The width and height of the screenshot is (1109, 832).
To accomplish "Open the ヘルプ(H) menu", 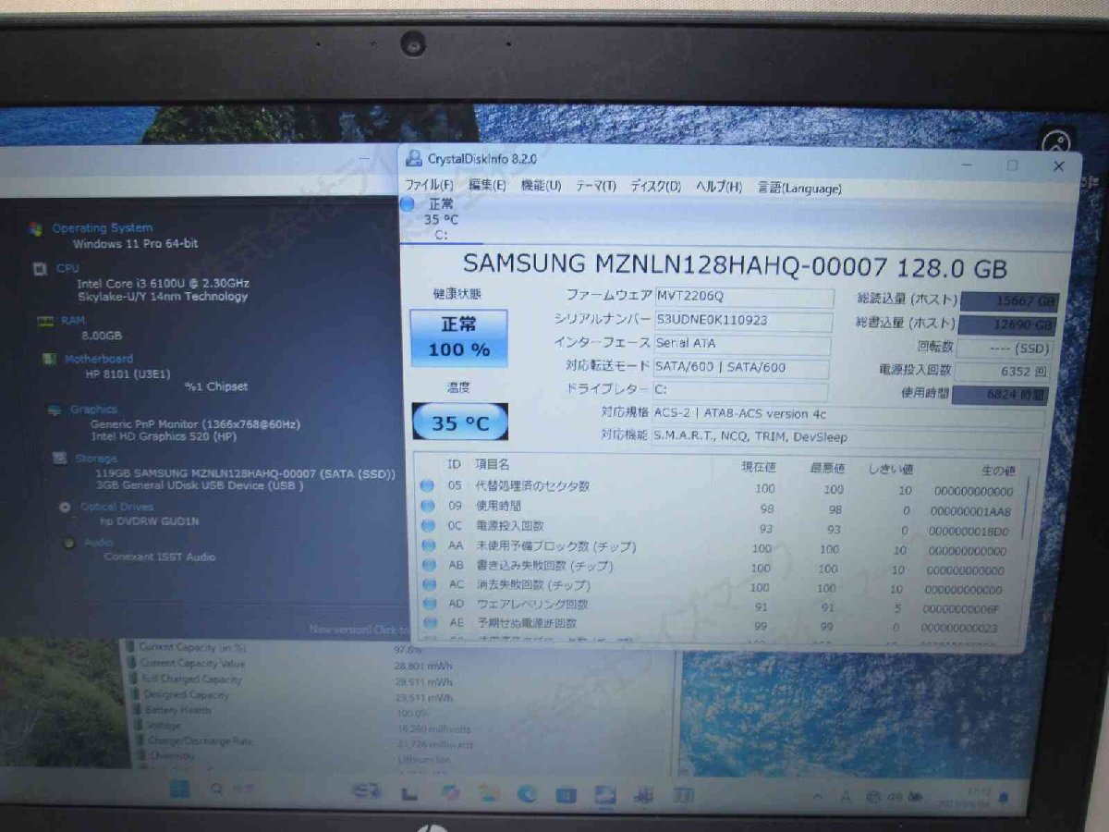I will click(718, 187).
